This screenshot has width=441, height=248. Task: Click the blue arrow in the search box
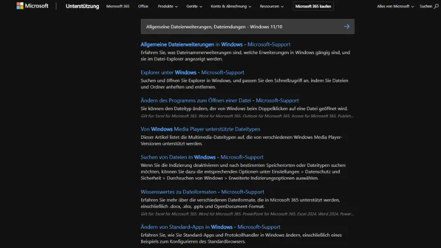click(x=346, y=26)
